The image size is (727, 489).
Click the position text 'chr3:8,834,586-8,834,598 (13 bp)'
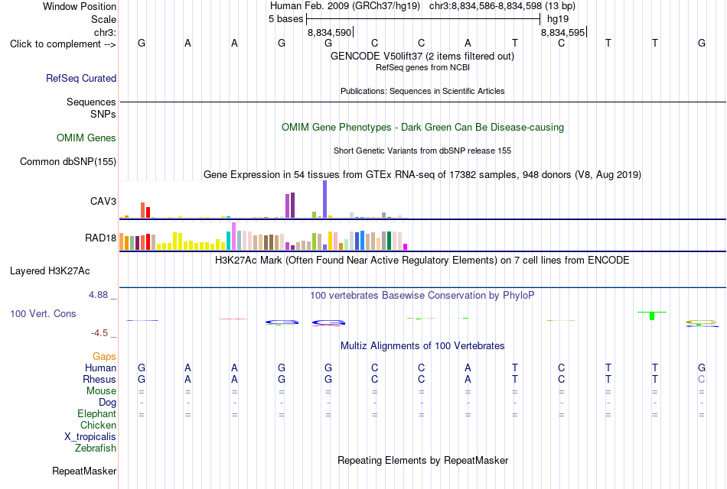point(502,6)
